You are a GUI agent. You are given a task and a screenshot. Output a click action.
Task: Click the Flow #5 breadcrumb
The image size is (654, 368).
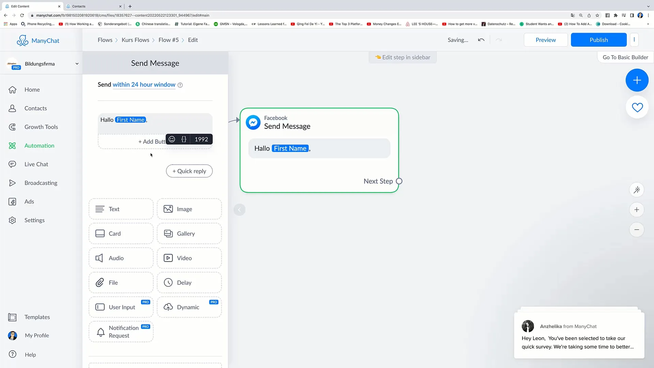[x=168, y=40]
